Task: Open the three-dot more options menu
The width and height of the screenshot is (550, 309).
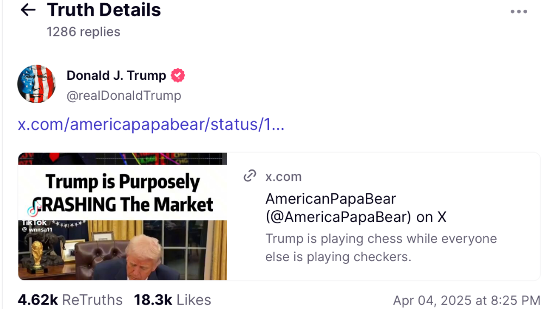Action: pos(518,12)
